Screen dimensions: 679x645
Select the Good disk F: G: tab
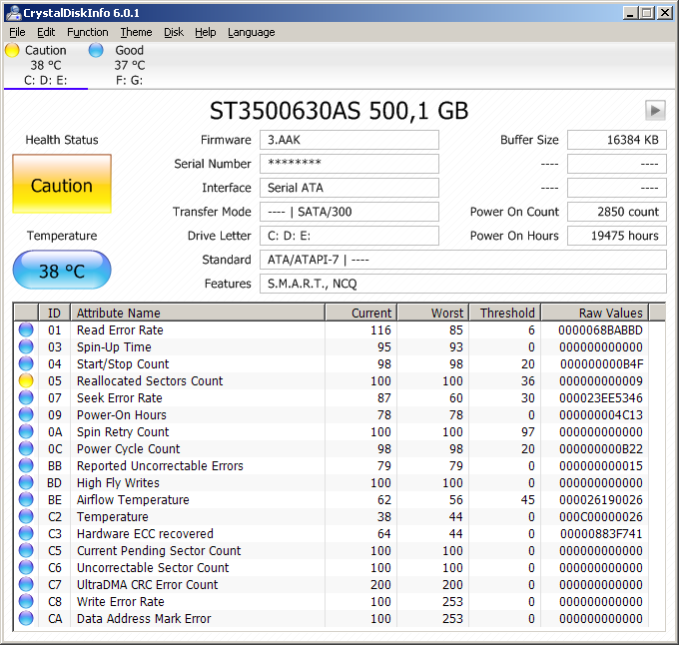point(129,65)
